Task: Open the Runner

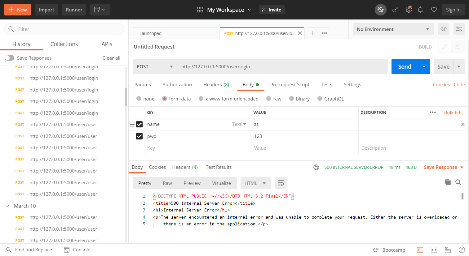Action: click(74, 10)
